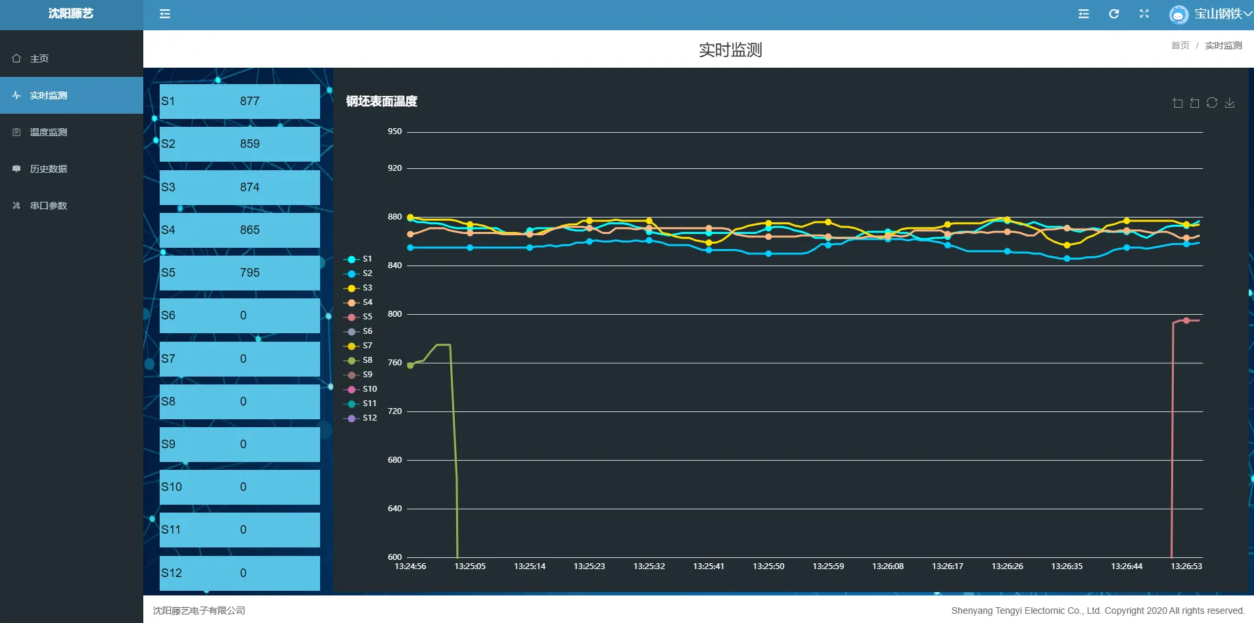This screenshot has width=1254, height=623.
Task: Hide the S5 series via legend
Action: click(358, 317)
